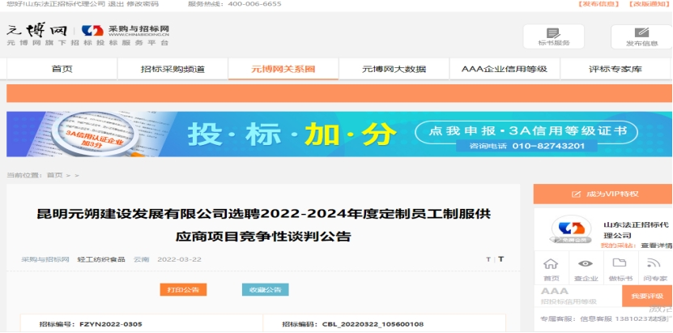Click the 标书服务 icon in header
Screen dimensions: 673x333
[x=553, y=32]
